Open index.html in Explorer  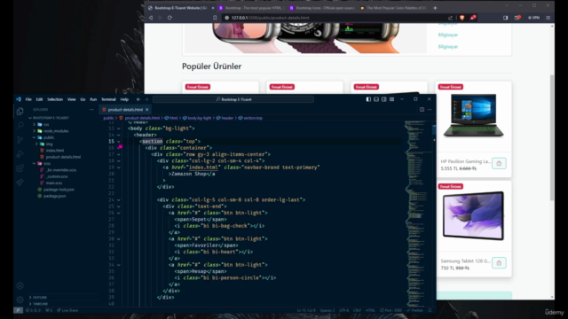coord(55,151)
